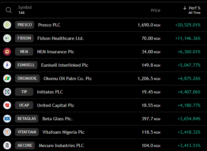
Task: Click the Presco PLC company logo
Action: [x=7, y=25]
